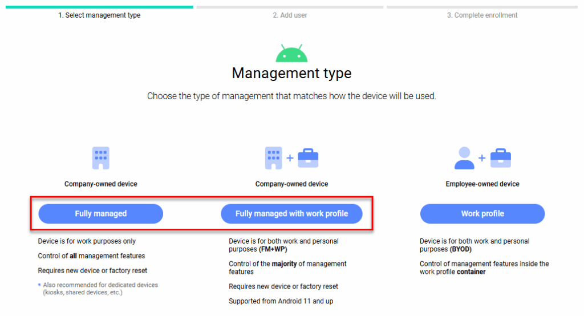584x316 pixels.
Task: Click the green Android robot logo
Action: [291, 53]
